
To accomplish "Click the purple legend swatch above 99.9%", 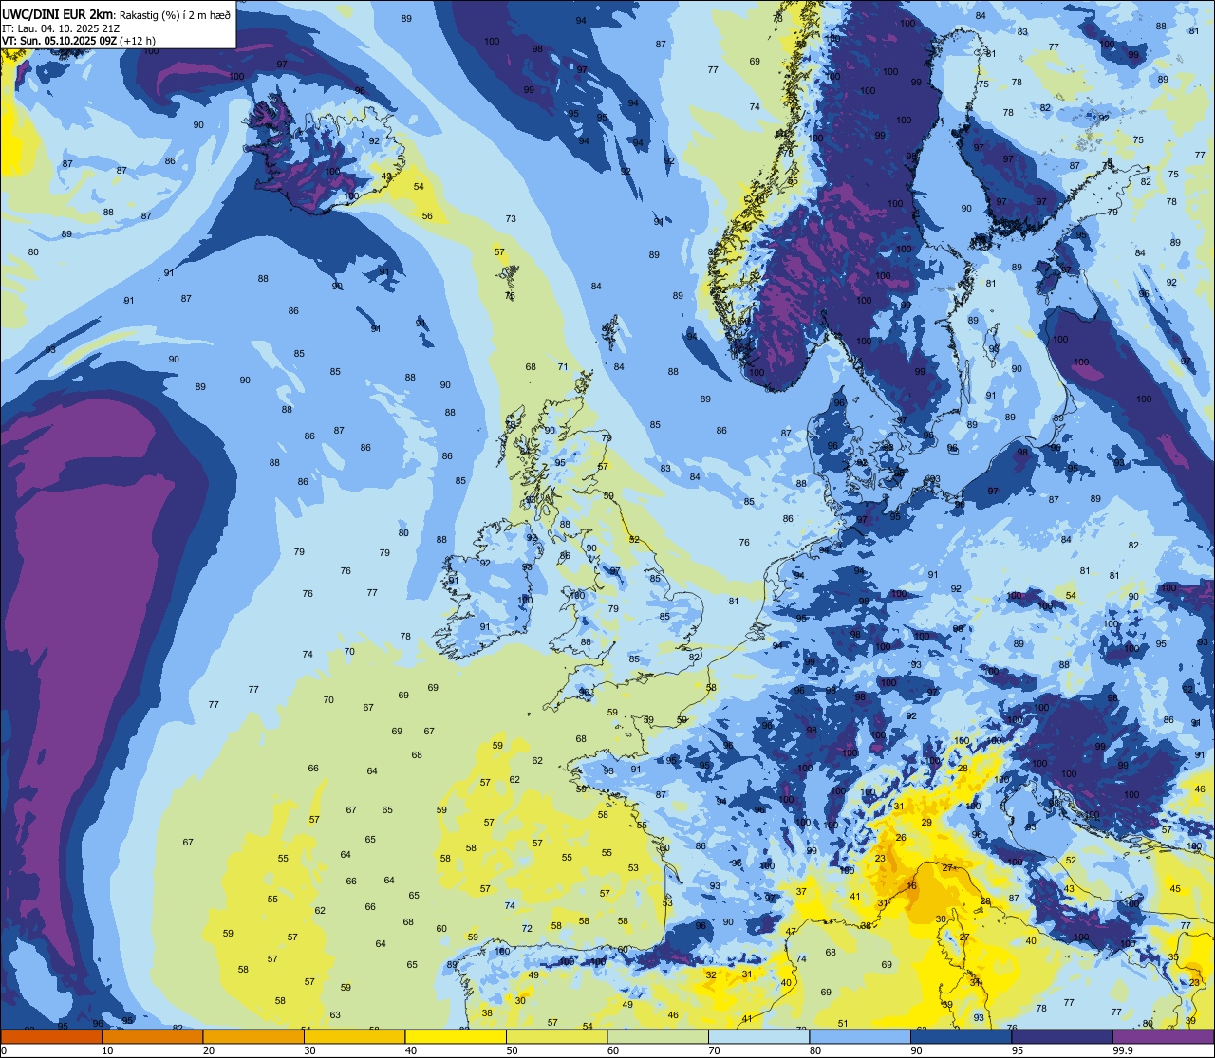I will tap(1163, 1036).
